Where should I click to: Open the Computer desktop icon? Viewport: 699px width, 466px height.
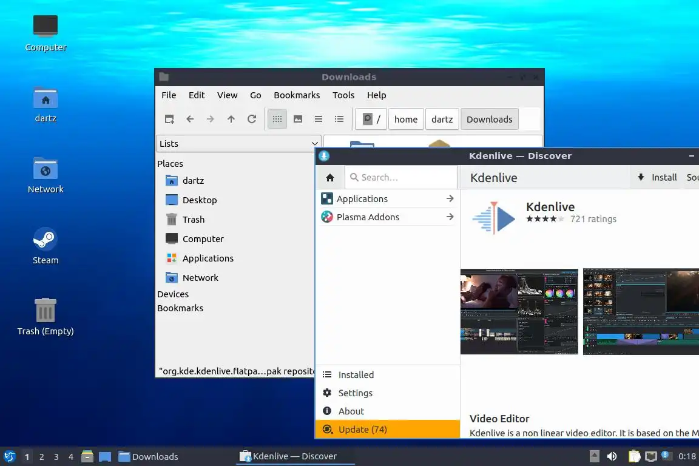(46, 33)
